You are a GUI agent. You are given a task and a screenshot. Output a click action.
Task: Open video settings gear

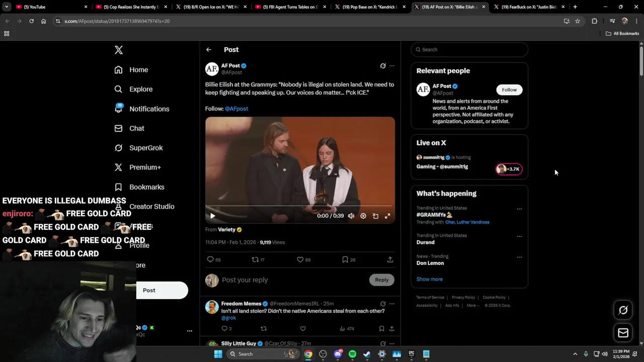click(x=363, y=216)
